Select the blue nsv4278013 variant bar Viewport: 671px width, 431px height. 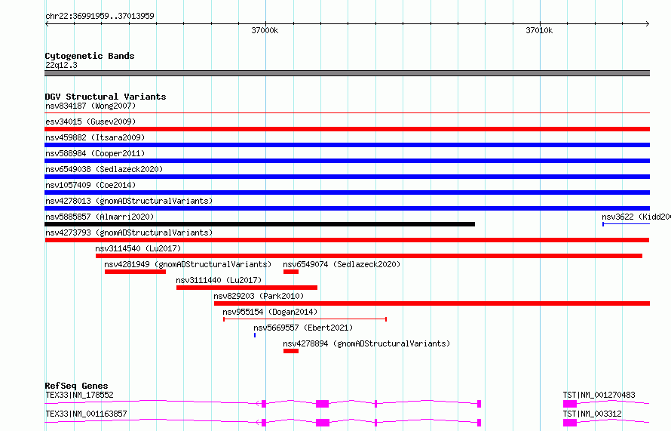click(x=347, y=208)
